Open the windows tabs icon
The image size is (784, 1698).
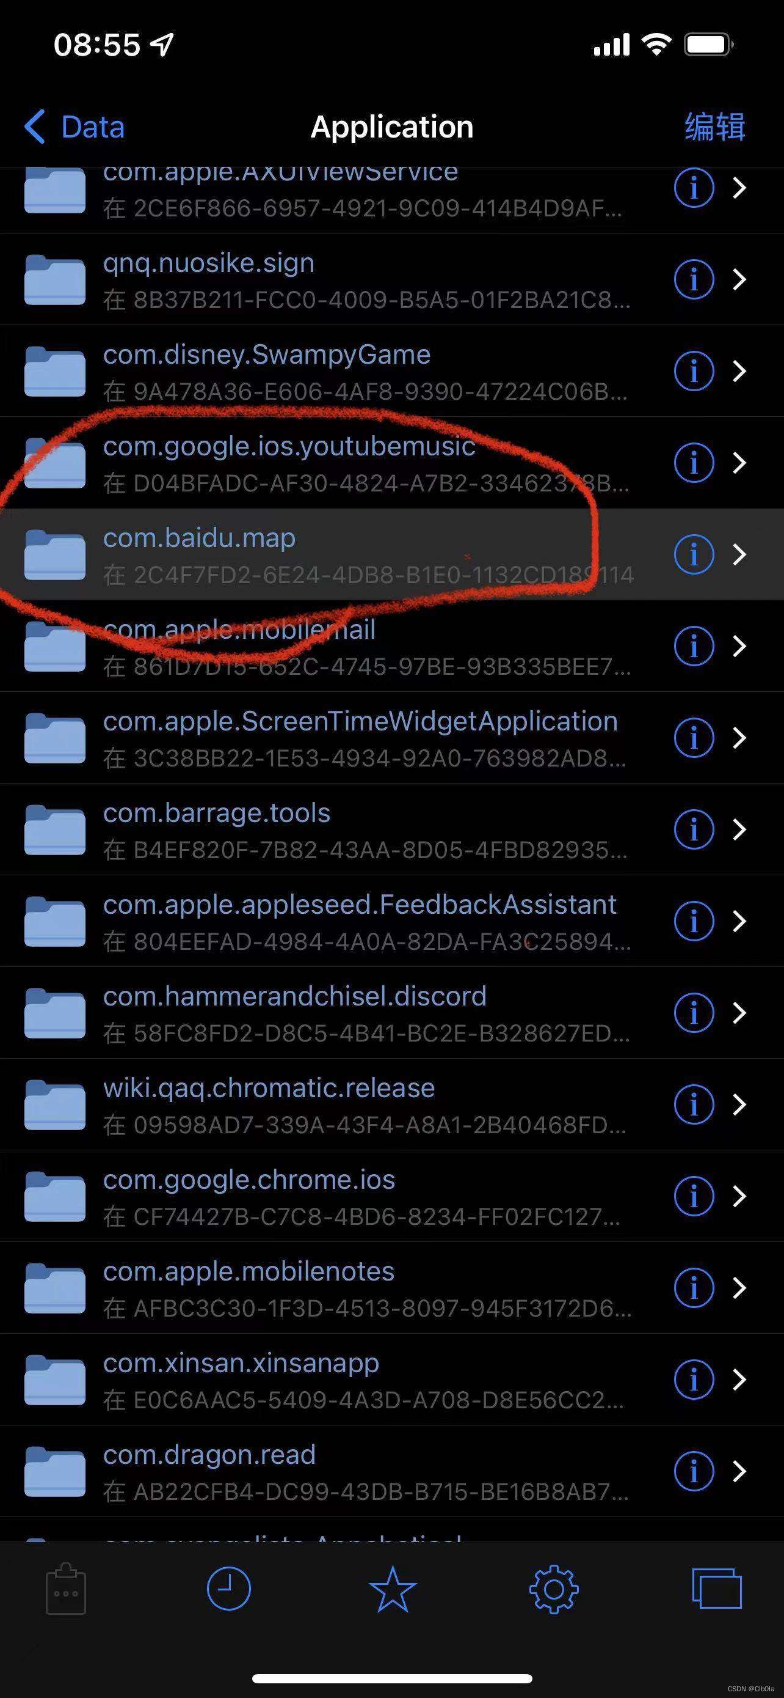pos(717,1589)
